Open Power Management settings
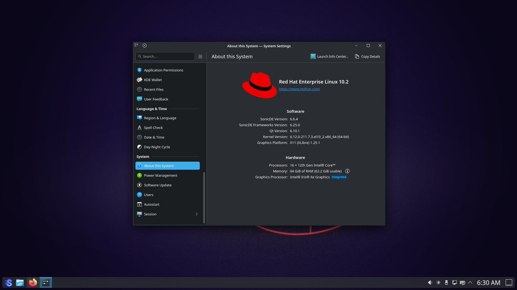Viewport: 517px width, 290px height. pyautogui.click(x=167, y=175)
